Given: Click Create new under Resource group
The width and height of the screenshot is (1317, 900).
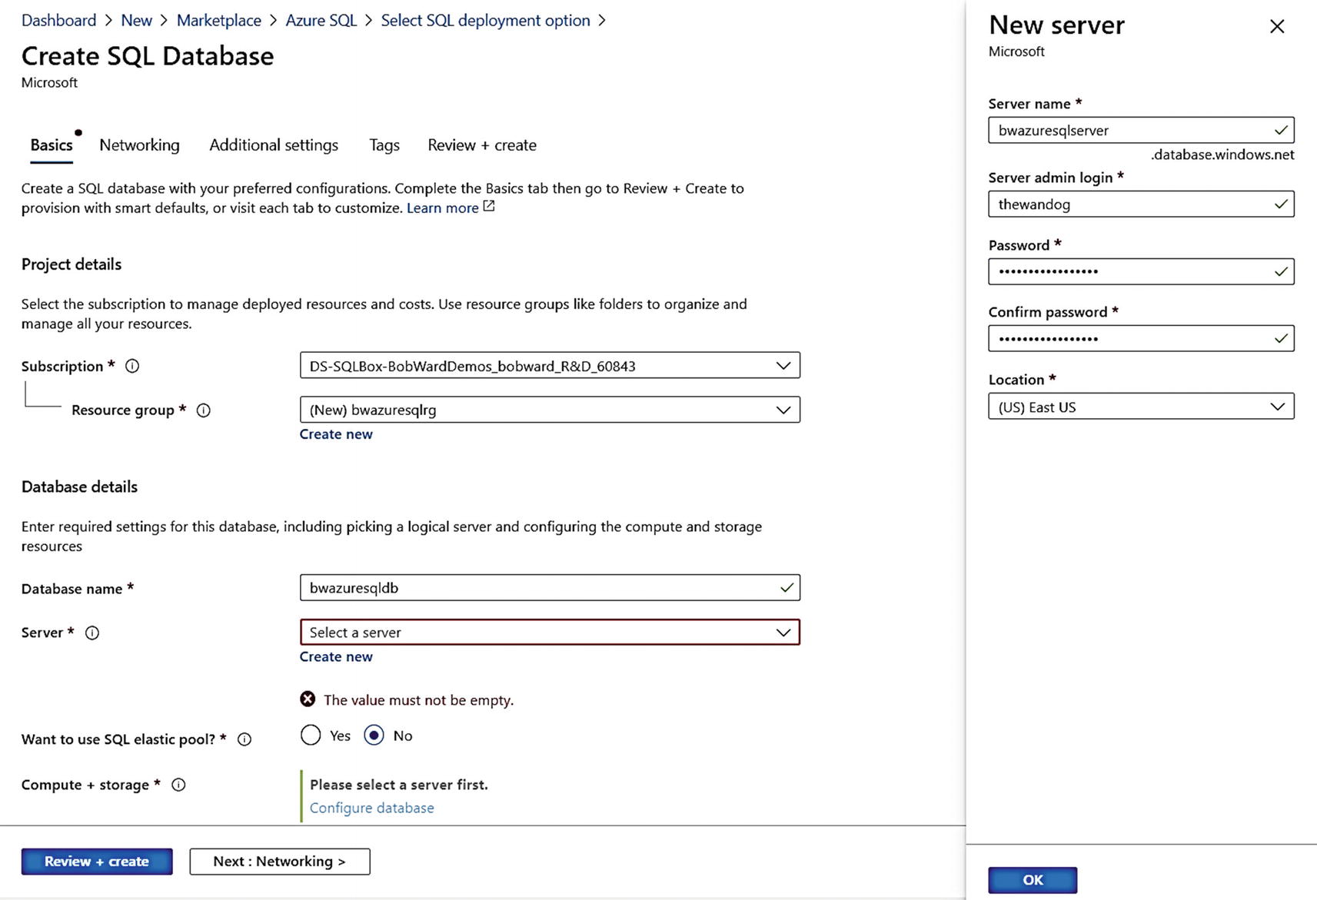Looking at the screenshot, I should click(x=336, y=434).
